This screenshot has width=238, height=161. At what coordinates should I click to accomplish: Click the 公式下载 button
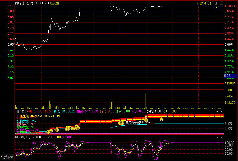coord(7,157)
